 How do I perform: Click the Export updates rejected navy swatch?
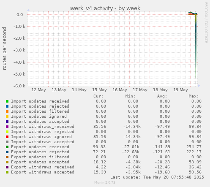pyautogui.click(x=7, y=152)
